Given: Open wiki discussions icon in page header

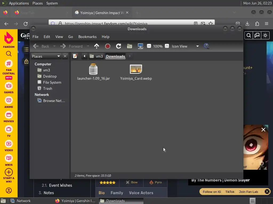Looking at the screenshot, I should 257,35.
